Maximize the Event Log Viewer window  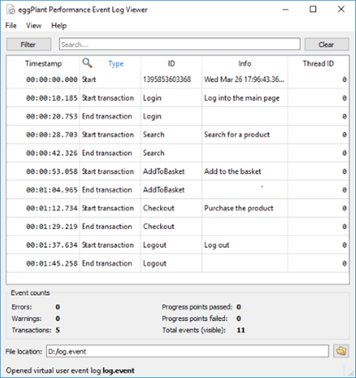click(313, 9)
